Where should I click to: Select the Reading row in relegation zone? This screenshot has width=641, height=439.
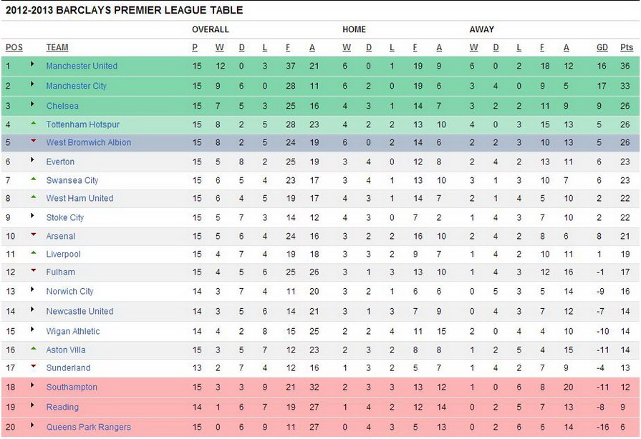click(x=320, y=407)
